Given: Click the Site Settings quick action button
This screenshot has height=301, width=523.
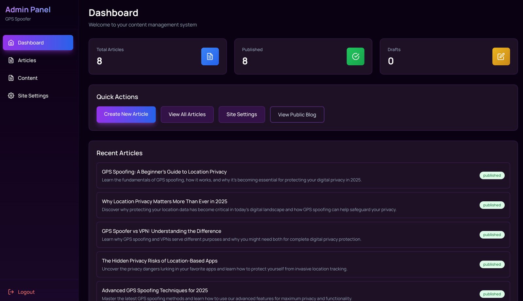Looking at the screenshot, I should tap(242, 114).
